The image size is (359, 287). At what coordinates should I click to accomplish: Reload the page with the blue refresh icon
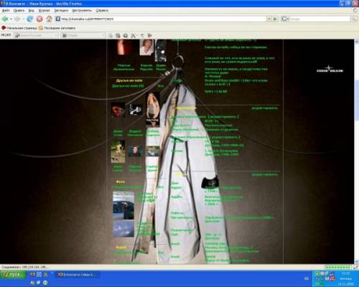[29, 19]
